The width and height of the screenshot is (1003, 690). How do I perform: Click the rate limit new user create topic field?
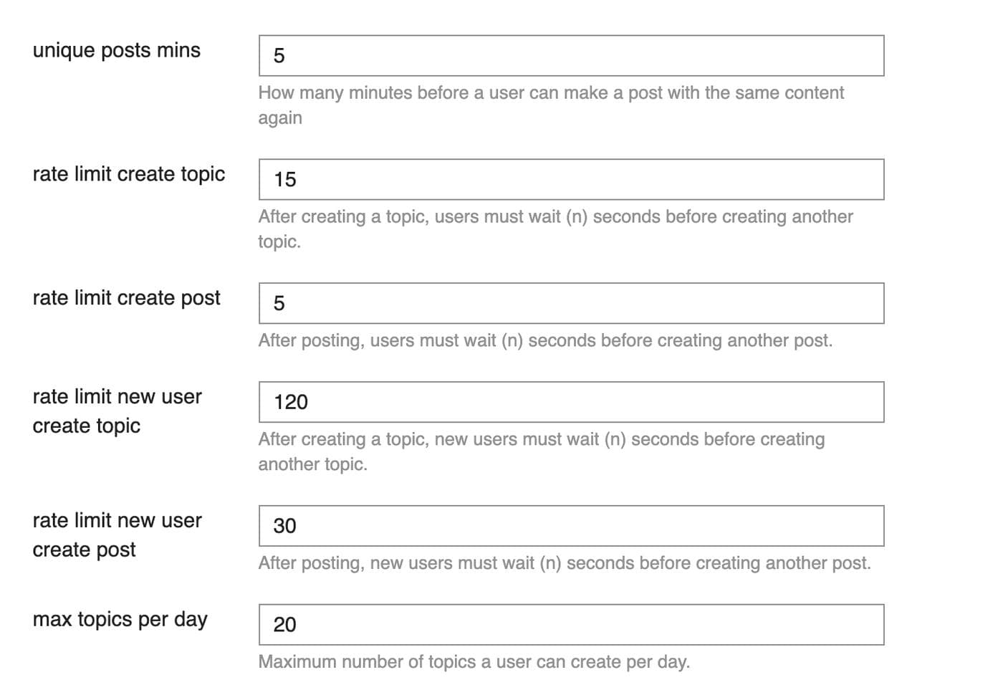(571, 403)
